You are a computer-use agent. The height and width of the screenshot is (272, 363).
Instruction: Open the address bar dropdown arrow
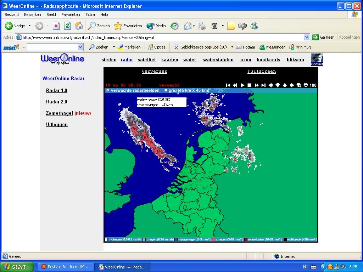307,37
